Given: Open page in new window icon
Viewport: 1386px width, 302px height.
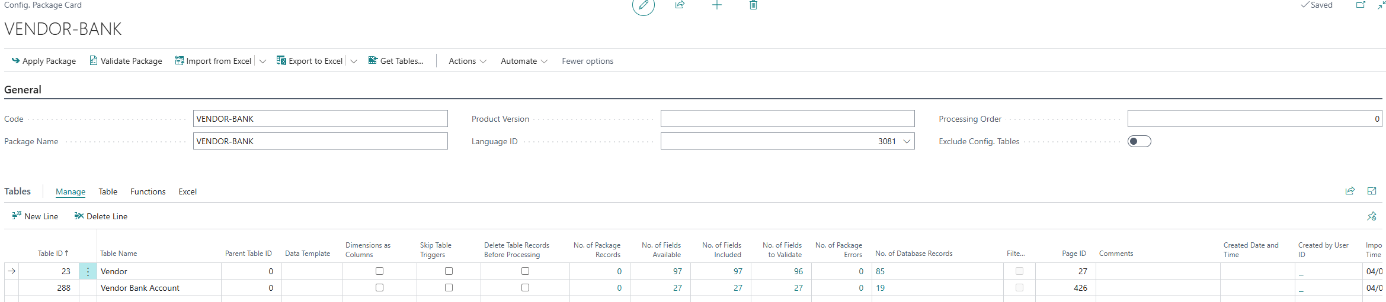Looking at the screenshot, I should [1361, 5].
